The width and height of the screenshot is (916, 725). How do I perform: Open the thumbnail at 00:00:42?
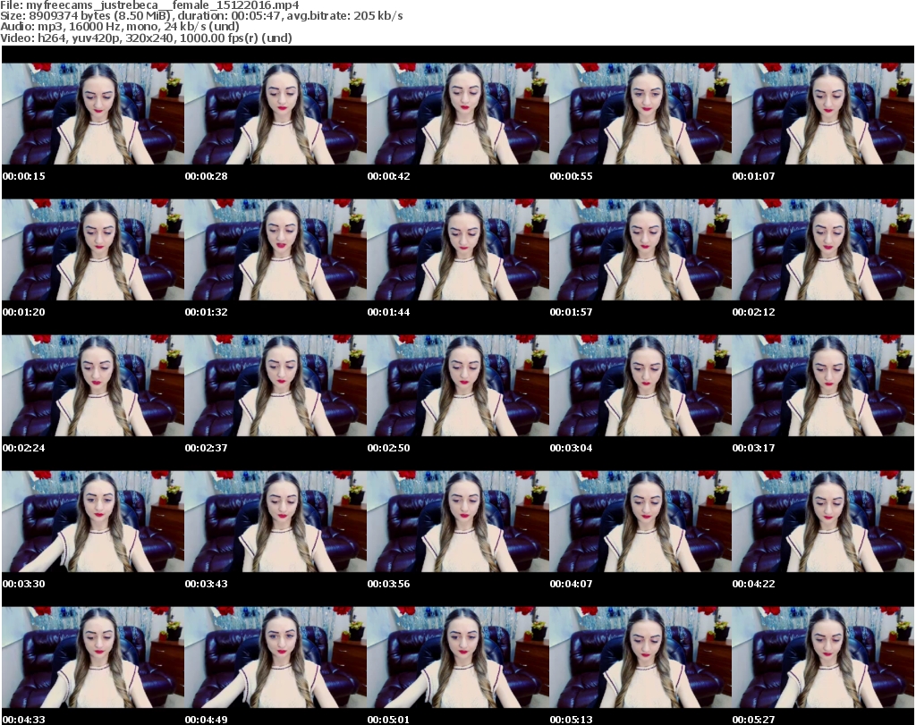458,114
